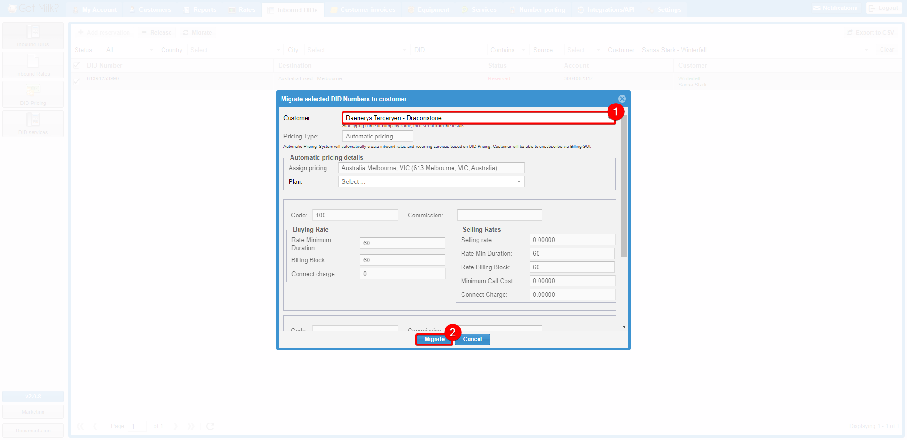This screenshot has width=907, height=440.
Task: Click the Add reservation toolbar button
Action: [x=104, y=33]
